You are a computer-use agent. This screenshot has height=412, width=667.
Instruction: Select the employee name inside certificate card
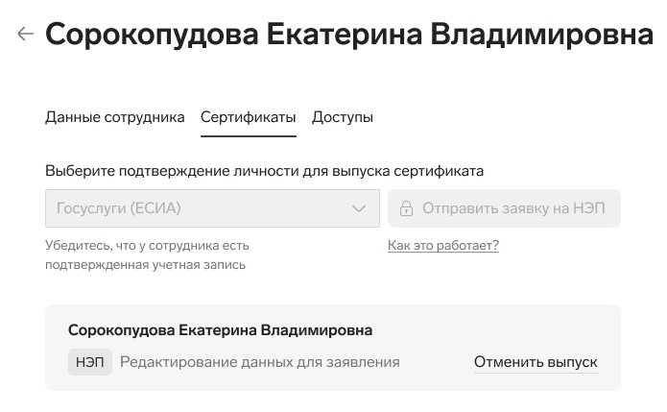pos(220,330)
